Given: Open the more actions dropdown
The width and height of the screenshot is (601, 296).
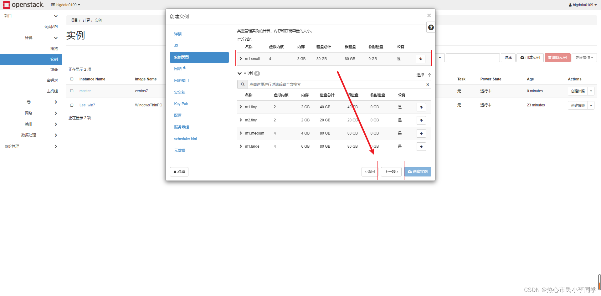Looking at the screenshot, I should 584,58.
